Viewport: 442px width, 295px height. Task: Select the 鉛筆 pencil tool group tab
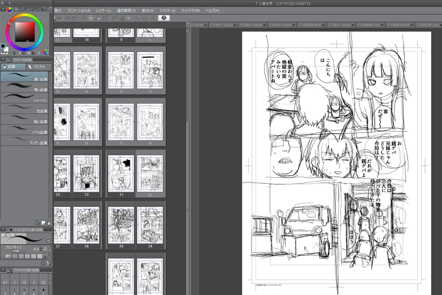click(13, 67)
